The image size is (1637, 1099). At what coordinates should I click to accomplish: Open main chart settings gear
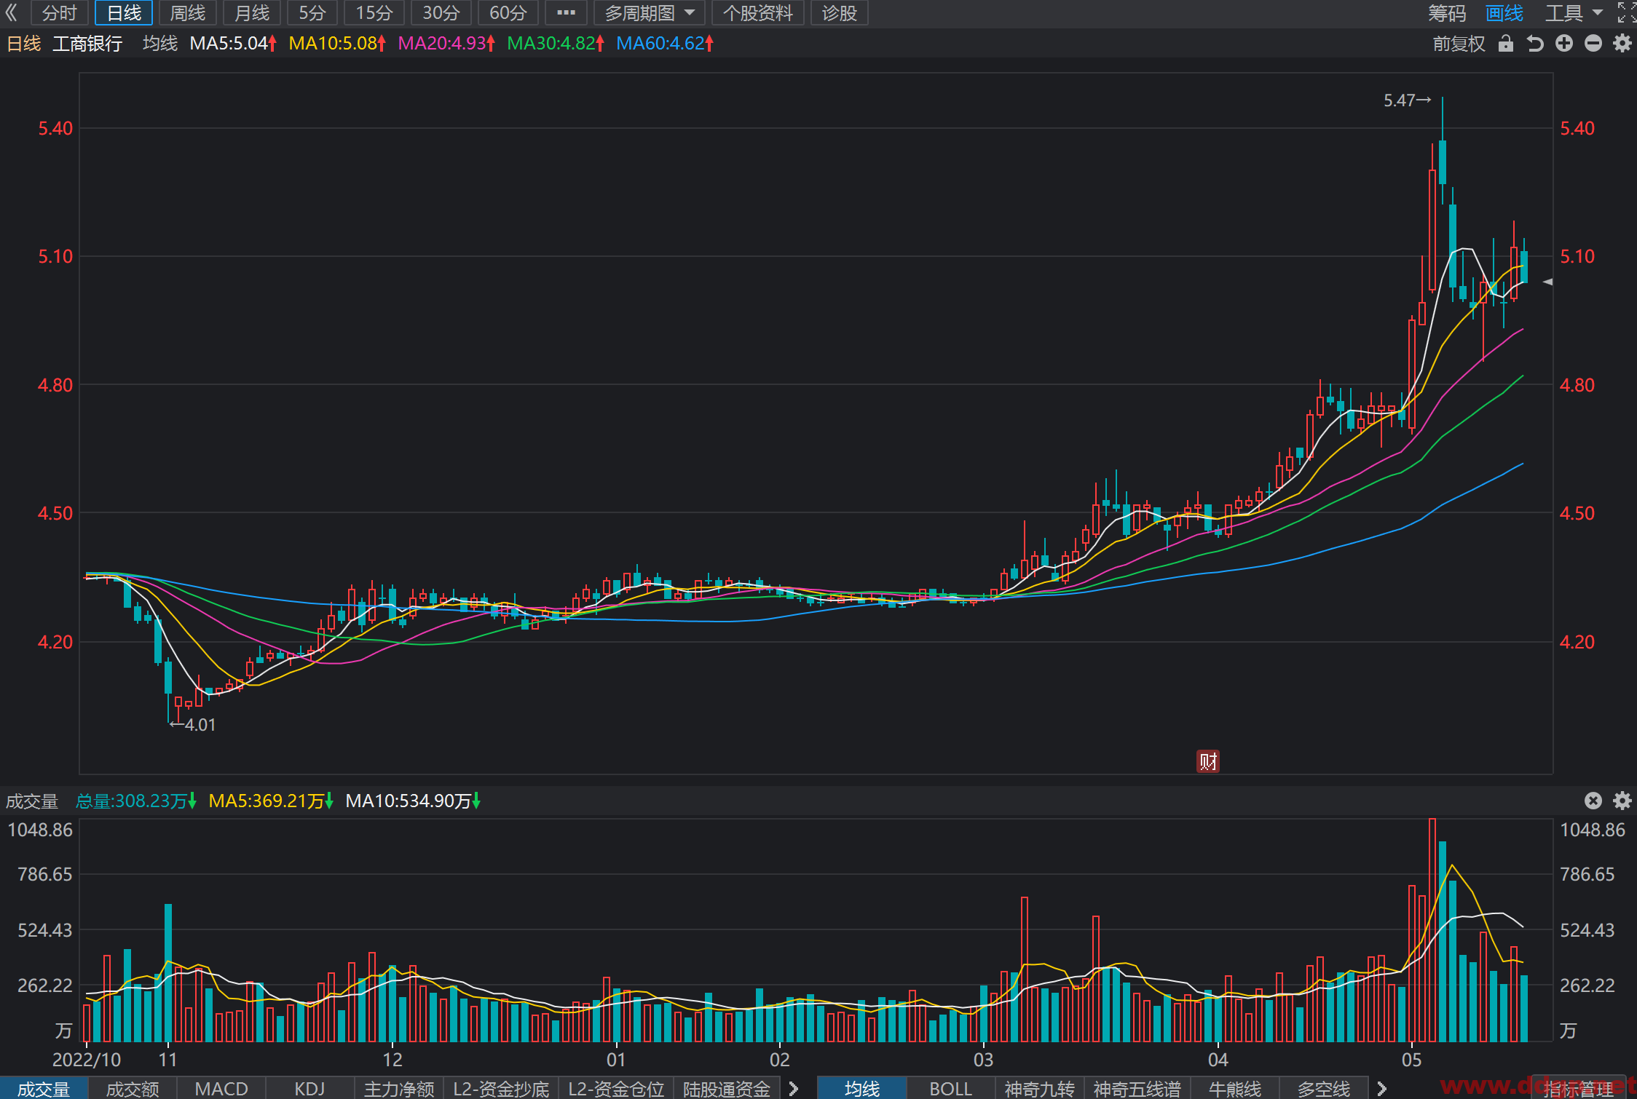pos(1622,44)
